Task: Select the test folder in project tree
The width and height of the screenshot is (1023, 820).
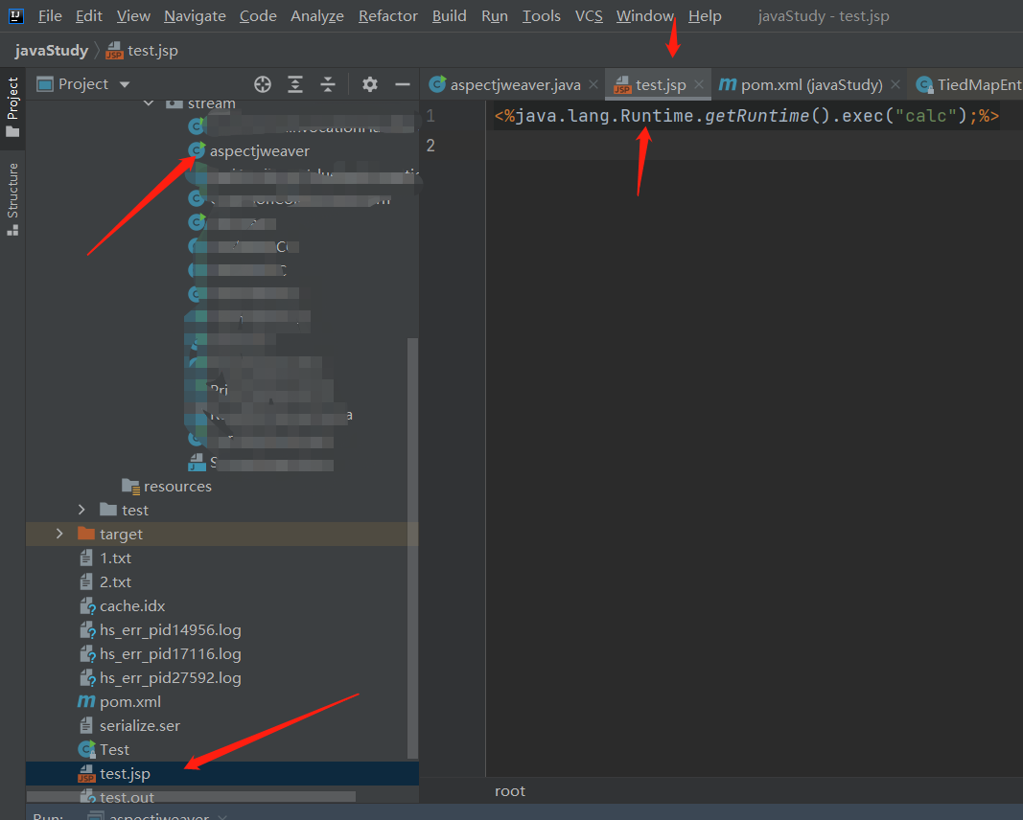Action: (x=135, y=510)
